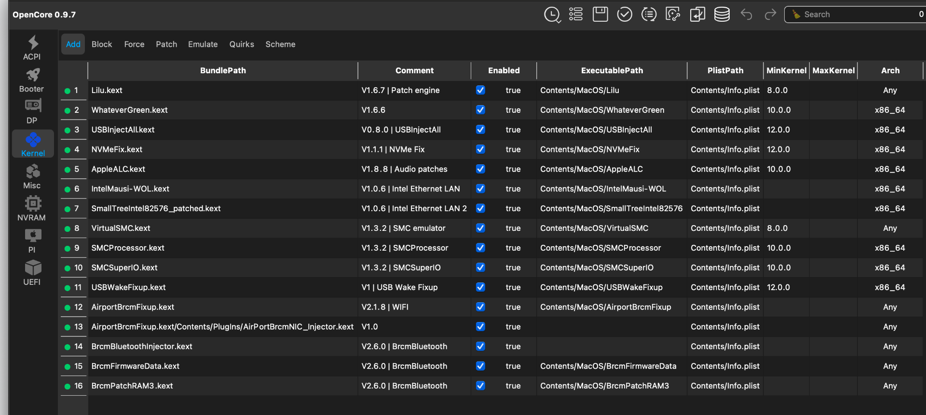Screen dimensions: 926x415
Task: Open the recent files clock dropdown
Action: (x=552, y=14)
